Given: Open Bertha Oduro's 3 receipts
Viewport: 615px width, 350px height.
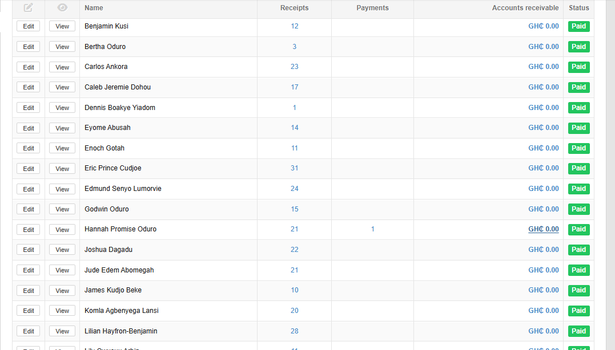Looking at the screenshot, I should point(295,47).
